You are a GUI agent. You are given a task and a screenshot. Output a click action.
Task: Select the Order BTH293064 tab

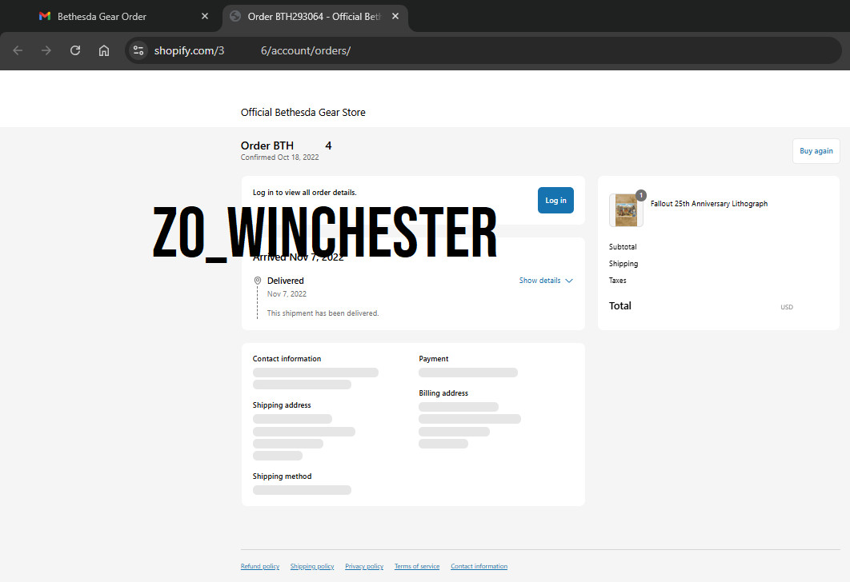click(x=315, y=16)
